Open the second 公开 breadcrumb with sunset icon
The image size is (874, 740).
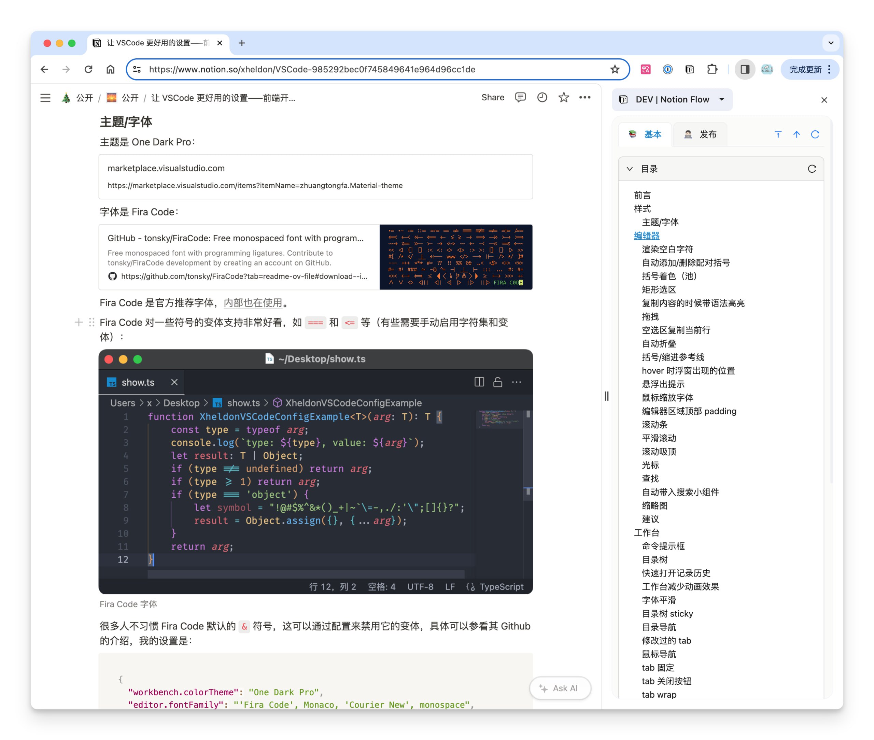click(123, 98)
